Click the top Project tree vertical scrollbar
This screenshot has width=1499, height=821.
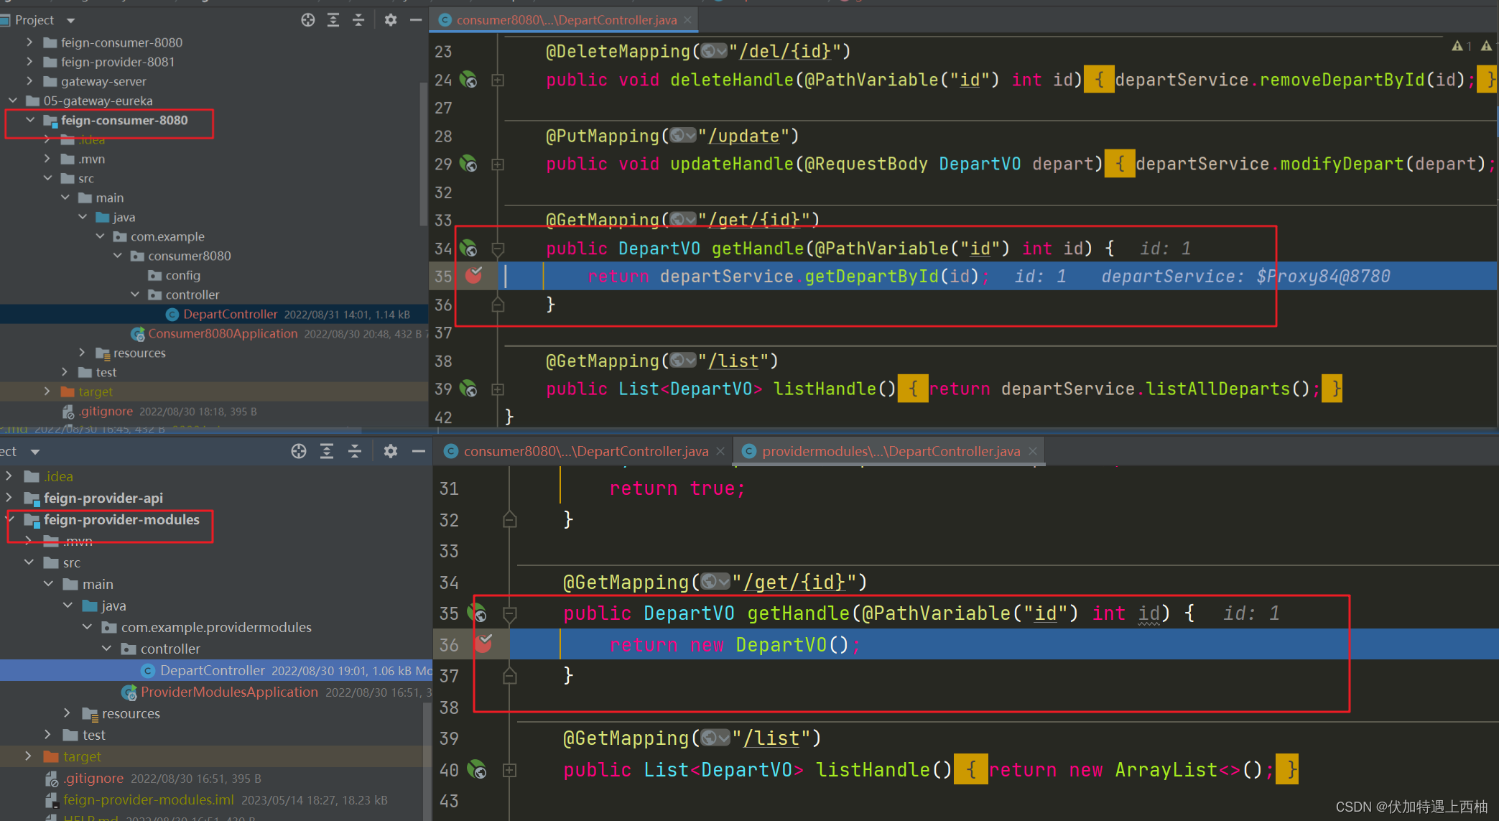coord(424,154)
